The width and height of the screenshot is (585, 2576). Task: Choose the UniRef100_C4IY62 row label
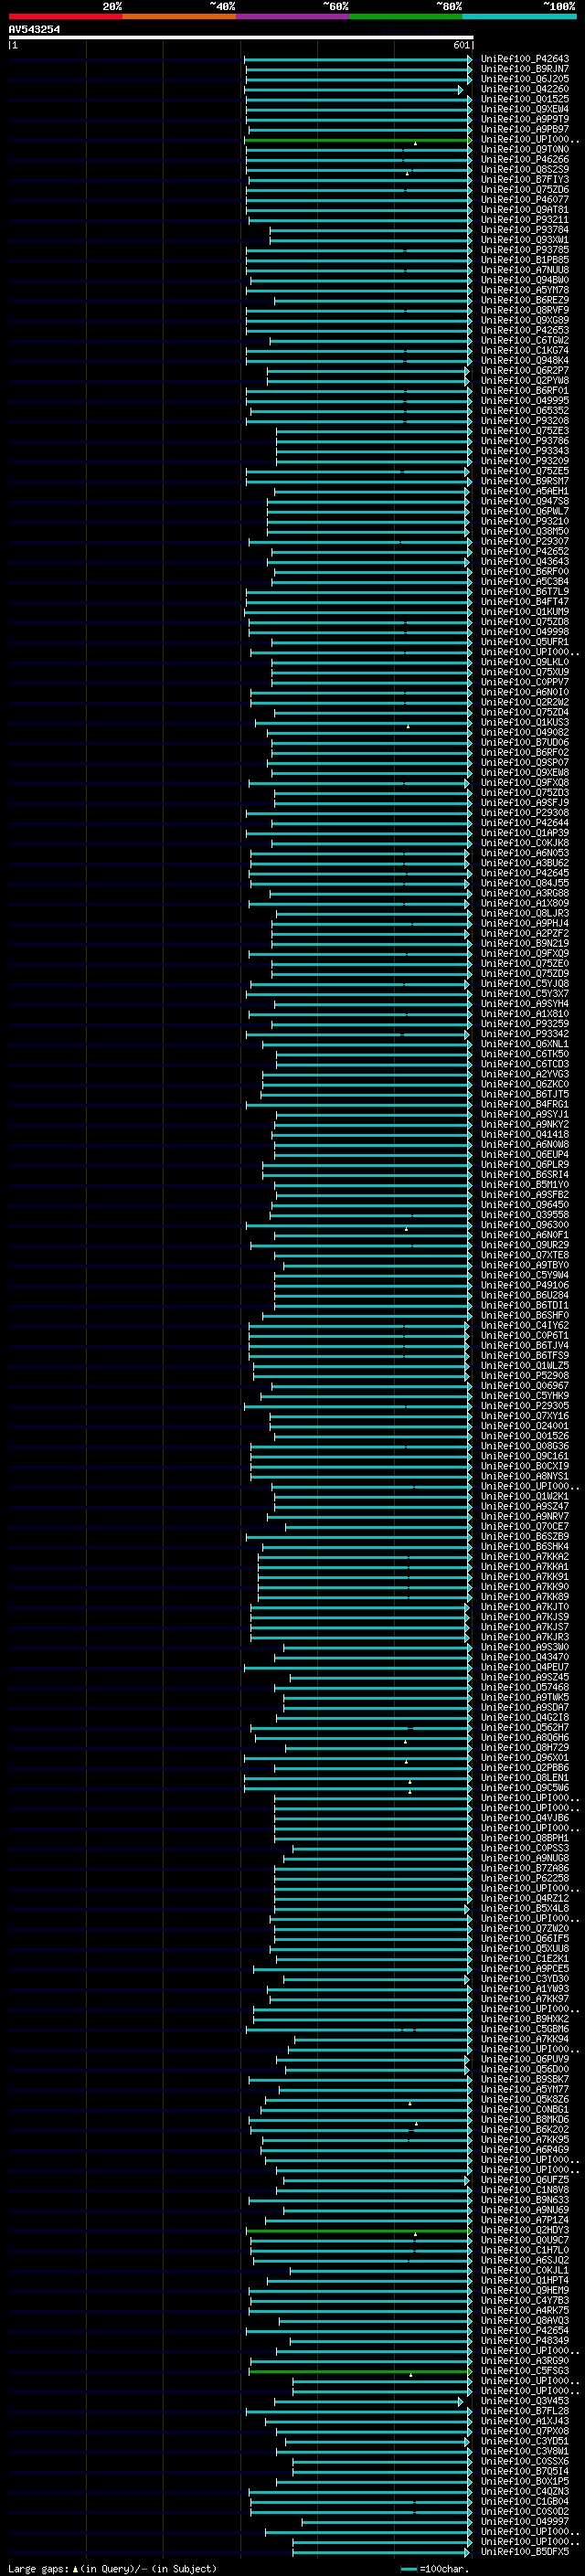click(x=524, y=1326)
